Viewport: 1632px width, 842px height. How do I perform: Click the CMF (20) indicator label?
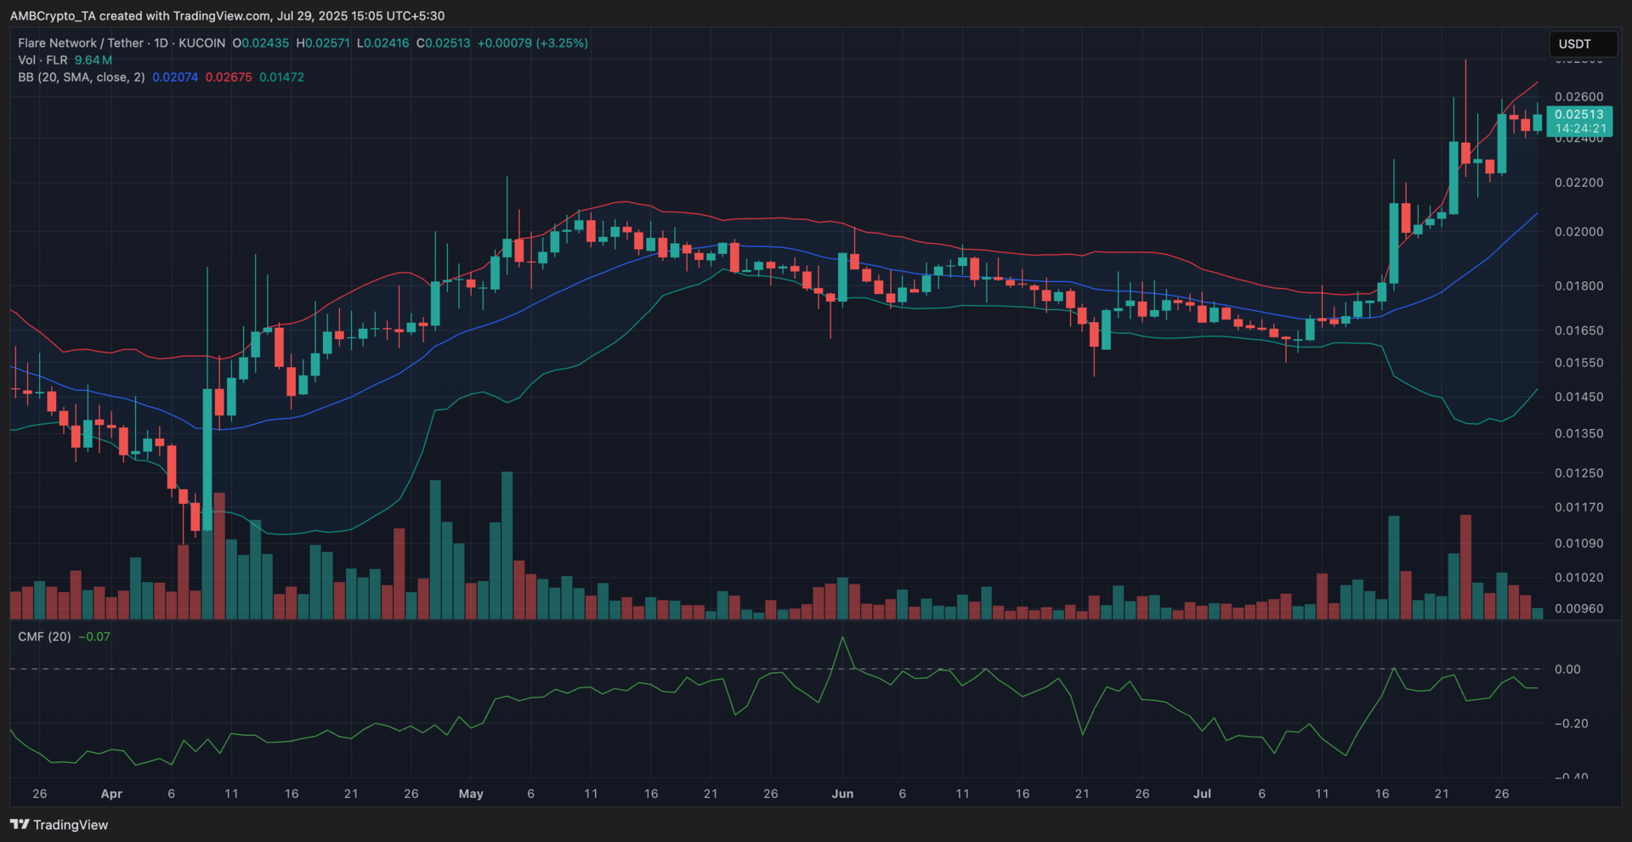[44, 636]
